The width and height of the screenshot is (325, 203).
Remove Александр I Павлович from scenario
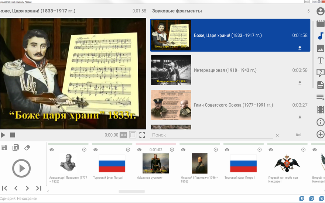pos(84,149)
